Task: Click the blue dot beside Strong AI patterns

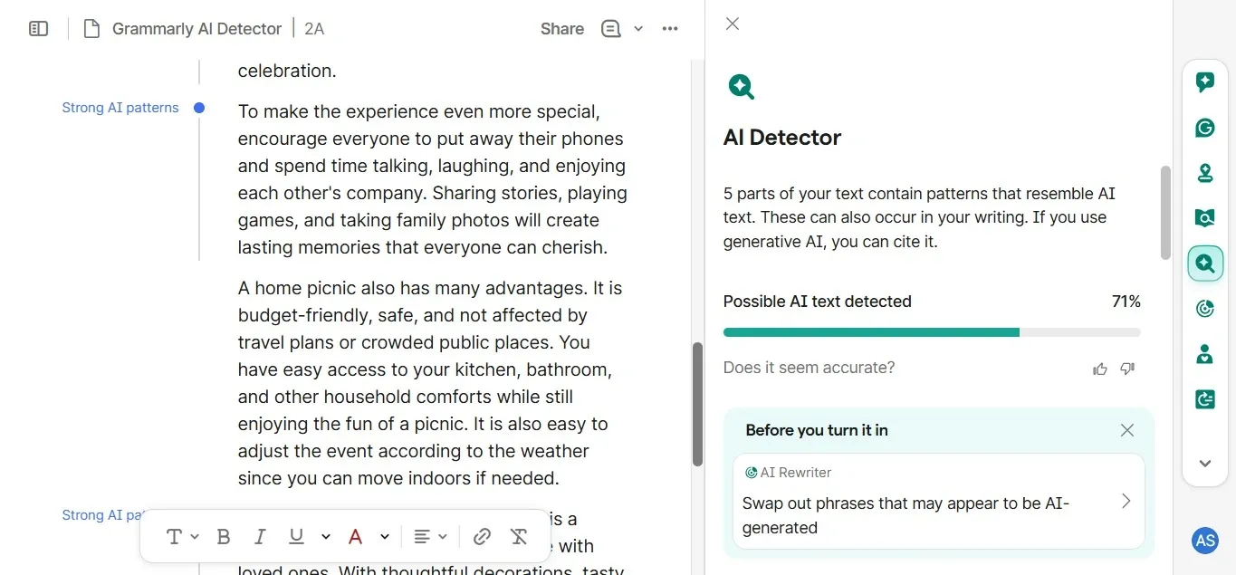Action: coord(199,108)
